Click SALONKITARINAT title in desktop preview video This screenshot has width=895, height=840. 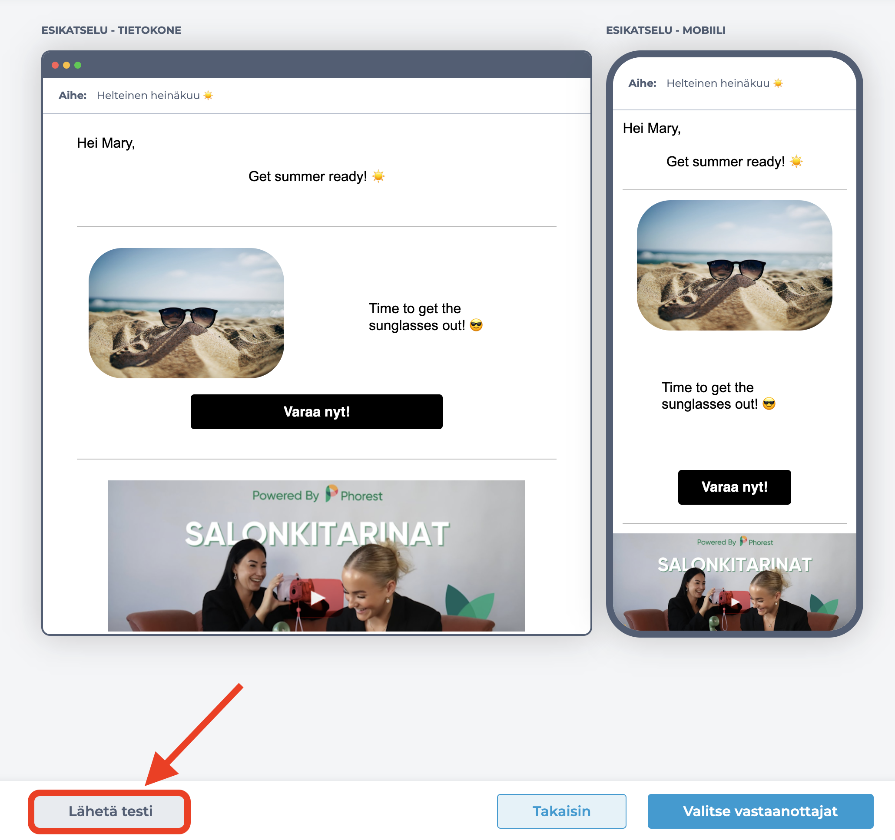point(317,534)
